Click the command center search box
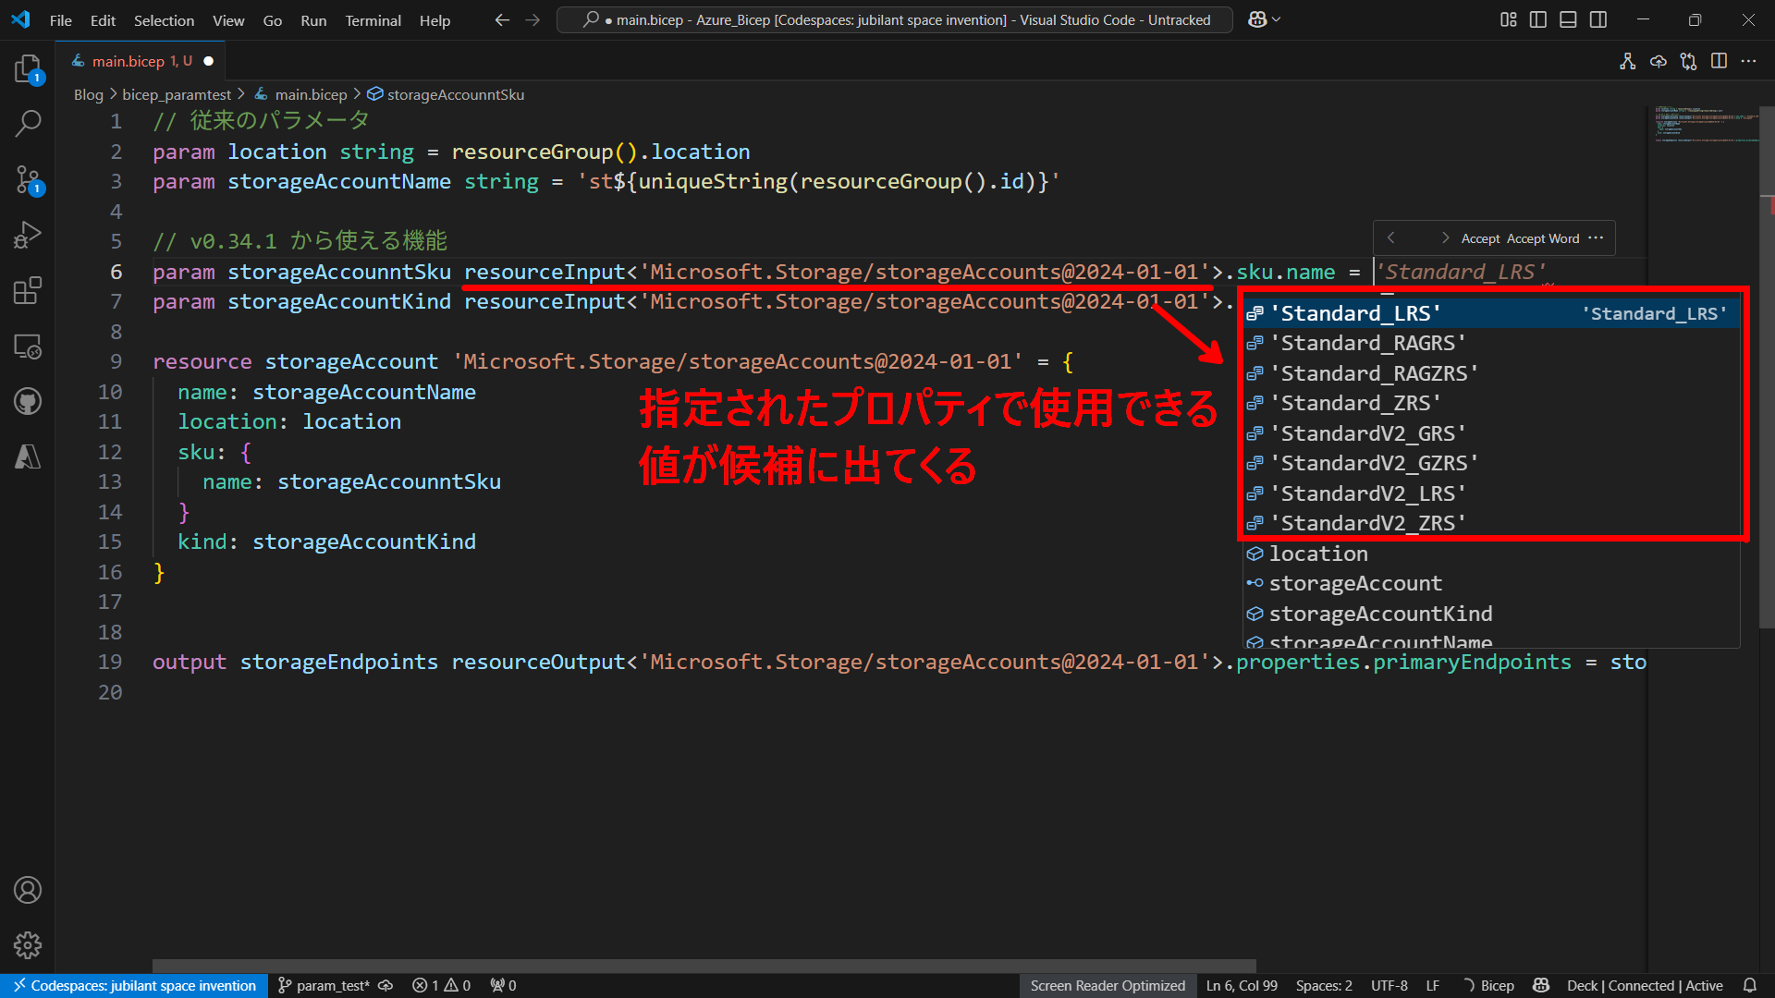Screen dimensions: 1775x998 click(894, 19)
